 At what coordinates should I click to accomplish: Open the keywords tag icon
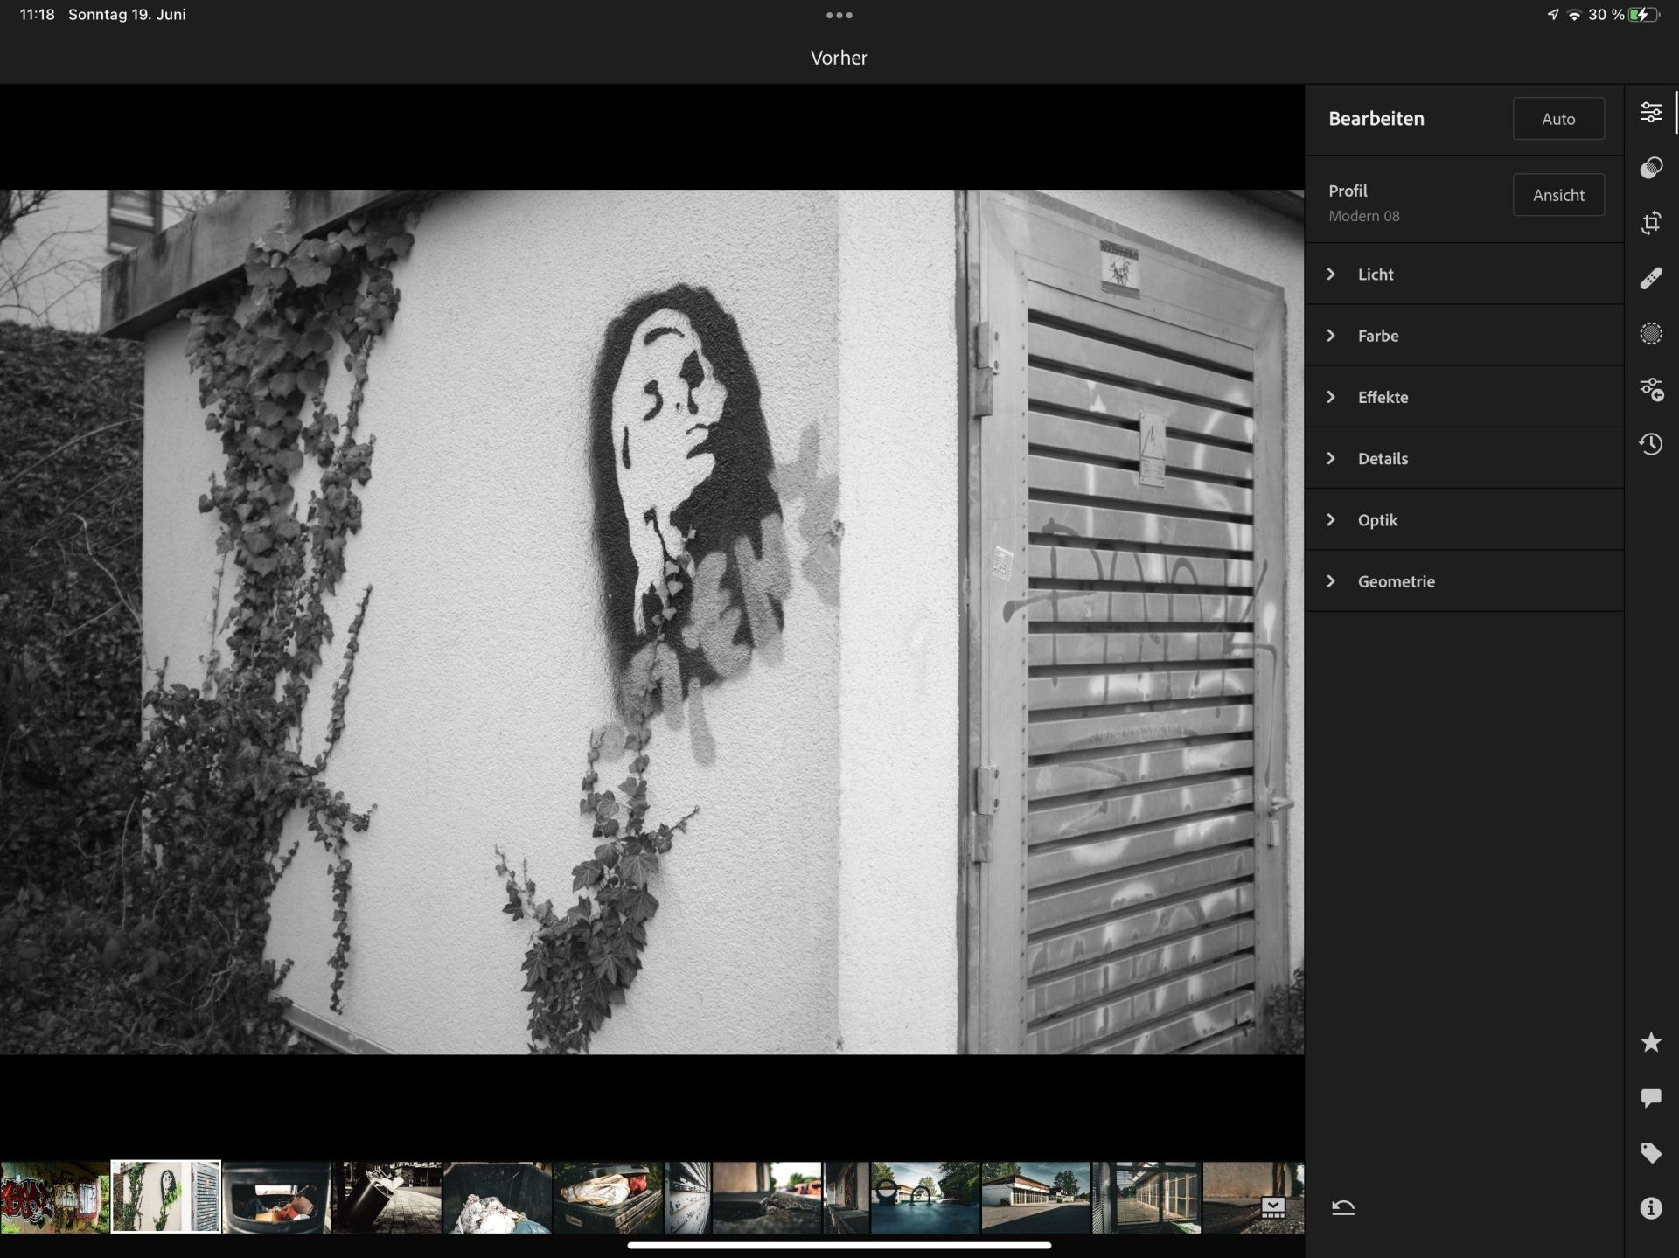point(1650,1153)
